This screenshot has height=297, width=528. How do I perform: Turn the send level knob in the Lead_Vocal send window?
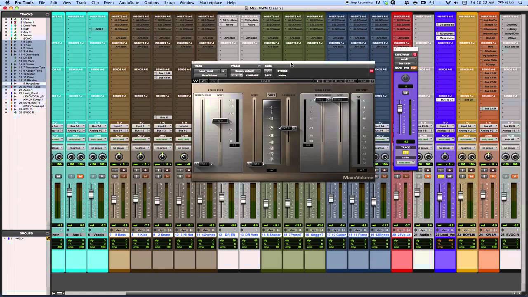pos(405,78)
